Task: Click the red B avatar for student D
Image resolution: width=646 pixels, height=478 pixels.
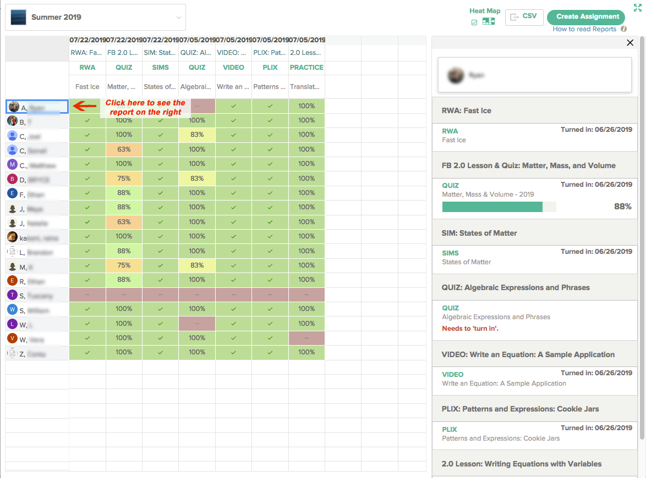Action: click(x=12, y=179)
